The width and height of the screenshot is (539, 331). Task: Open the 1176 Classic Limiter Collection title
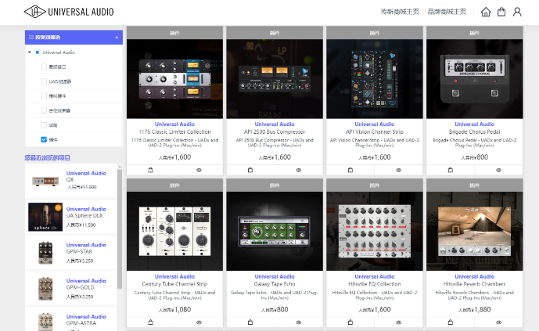coord(174,131)
